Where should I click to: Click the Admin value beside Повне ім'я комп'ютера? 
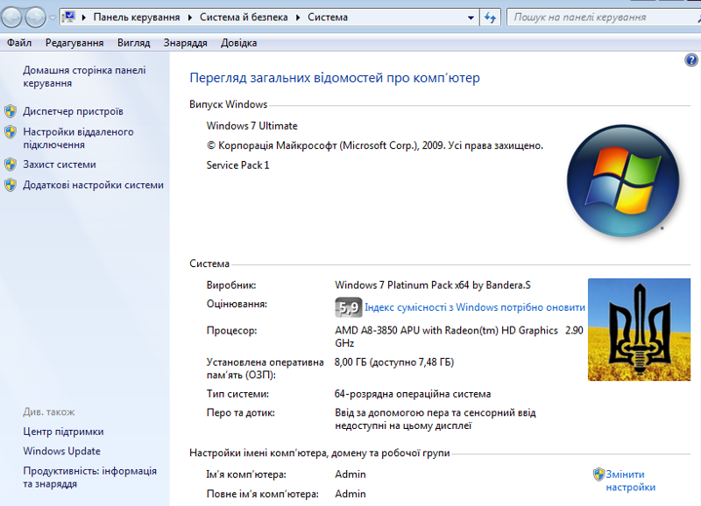(350, 494)
